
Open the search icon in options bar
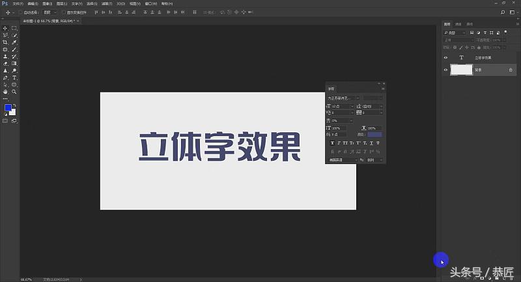point(503,12)
